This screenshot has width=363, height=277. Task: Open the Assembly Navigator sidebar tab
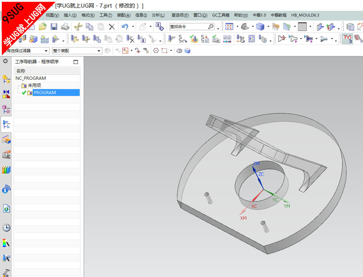click(x=6, y=79)
